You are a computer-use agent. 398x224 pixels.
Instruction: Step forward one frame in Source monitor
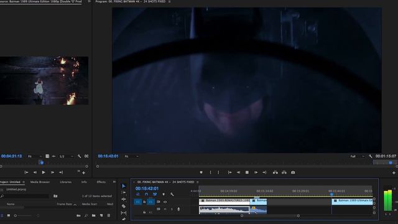(x=52, y=172)
